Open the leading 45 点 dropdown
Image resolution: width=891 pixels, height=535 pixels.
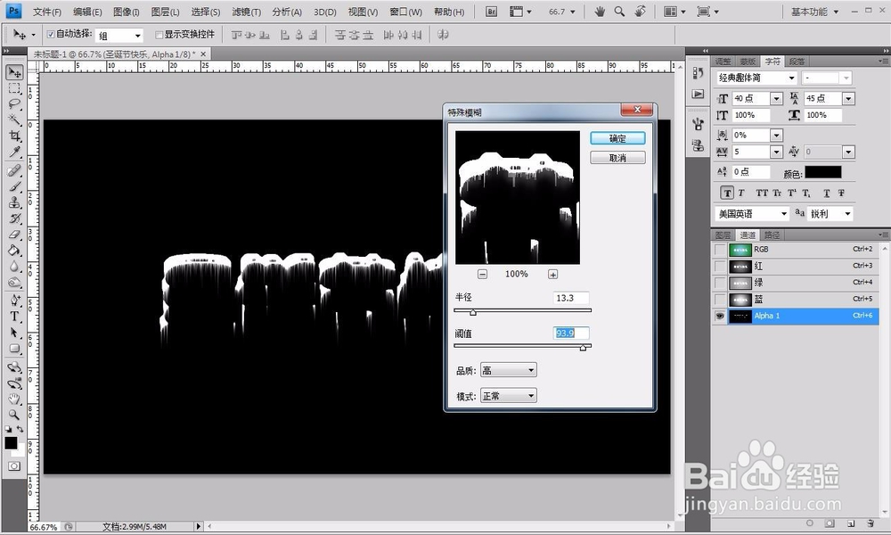848,99
